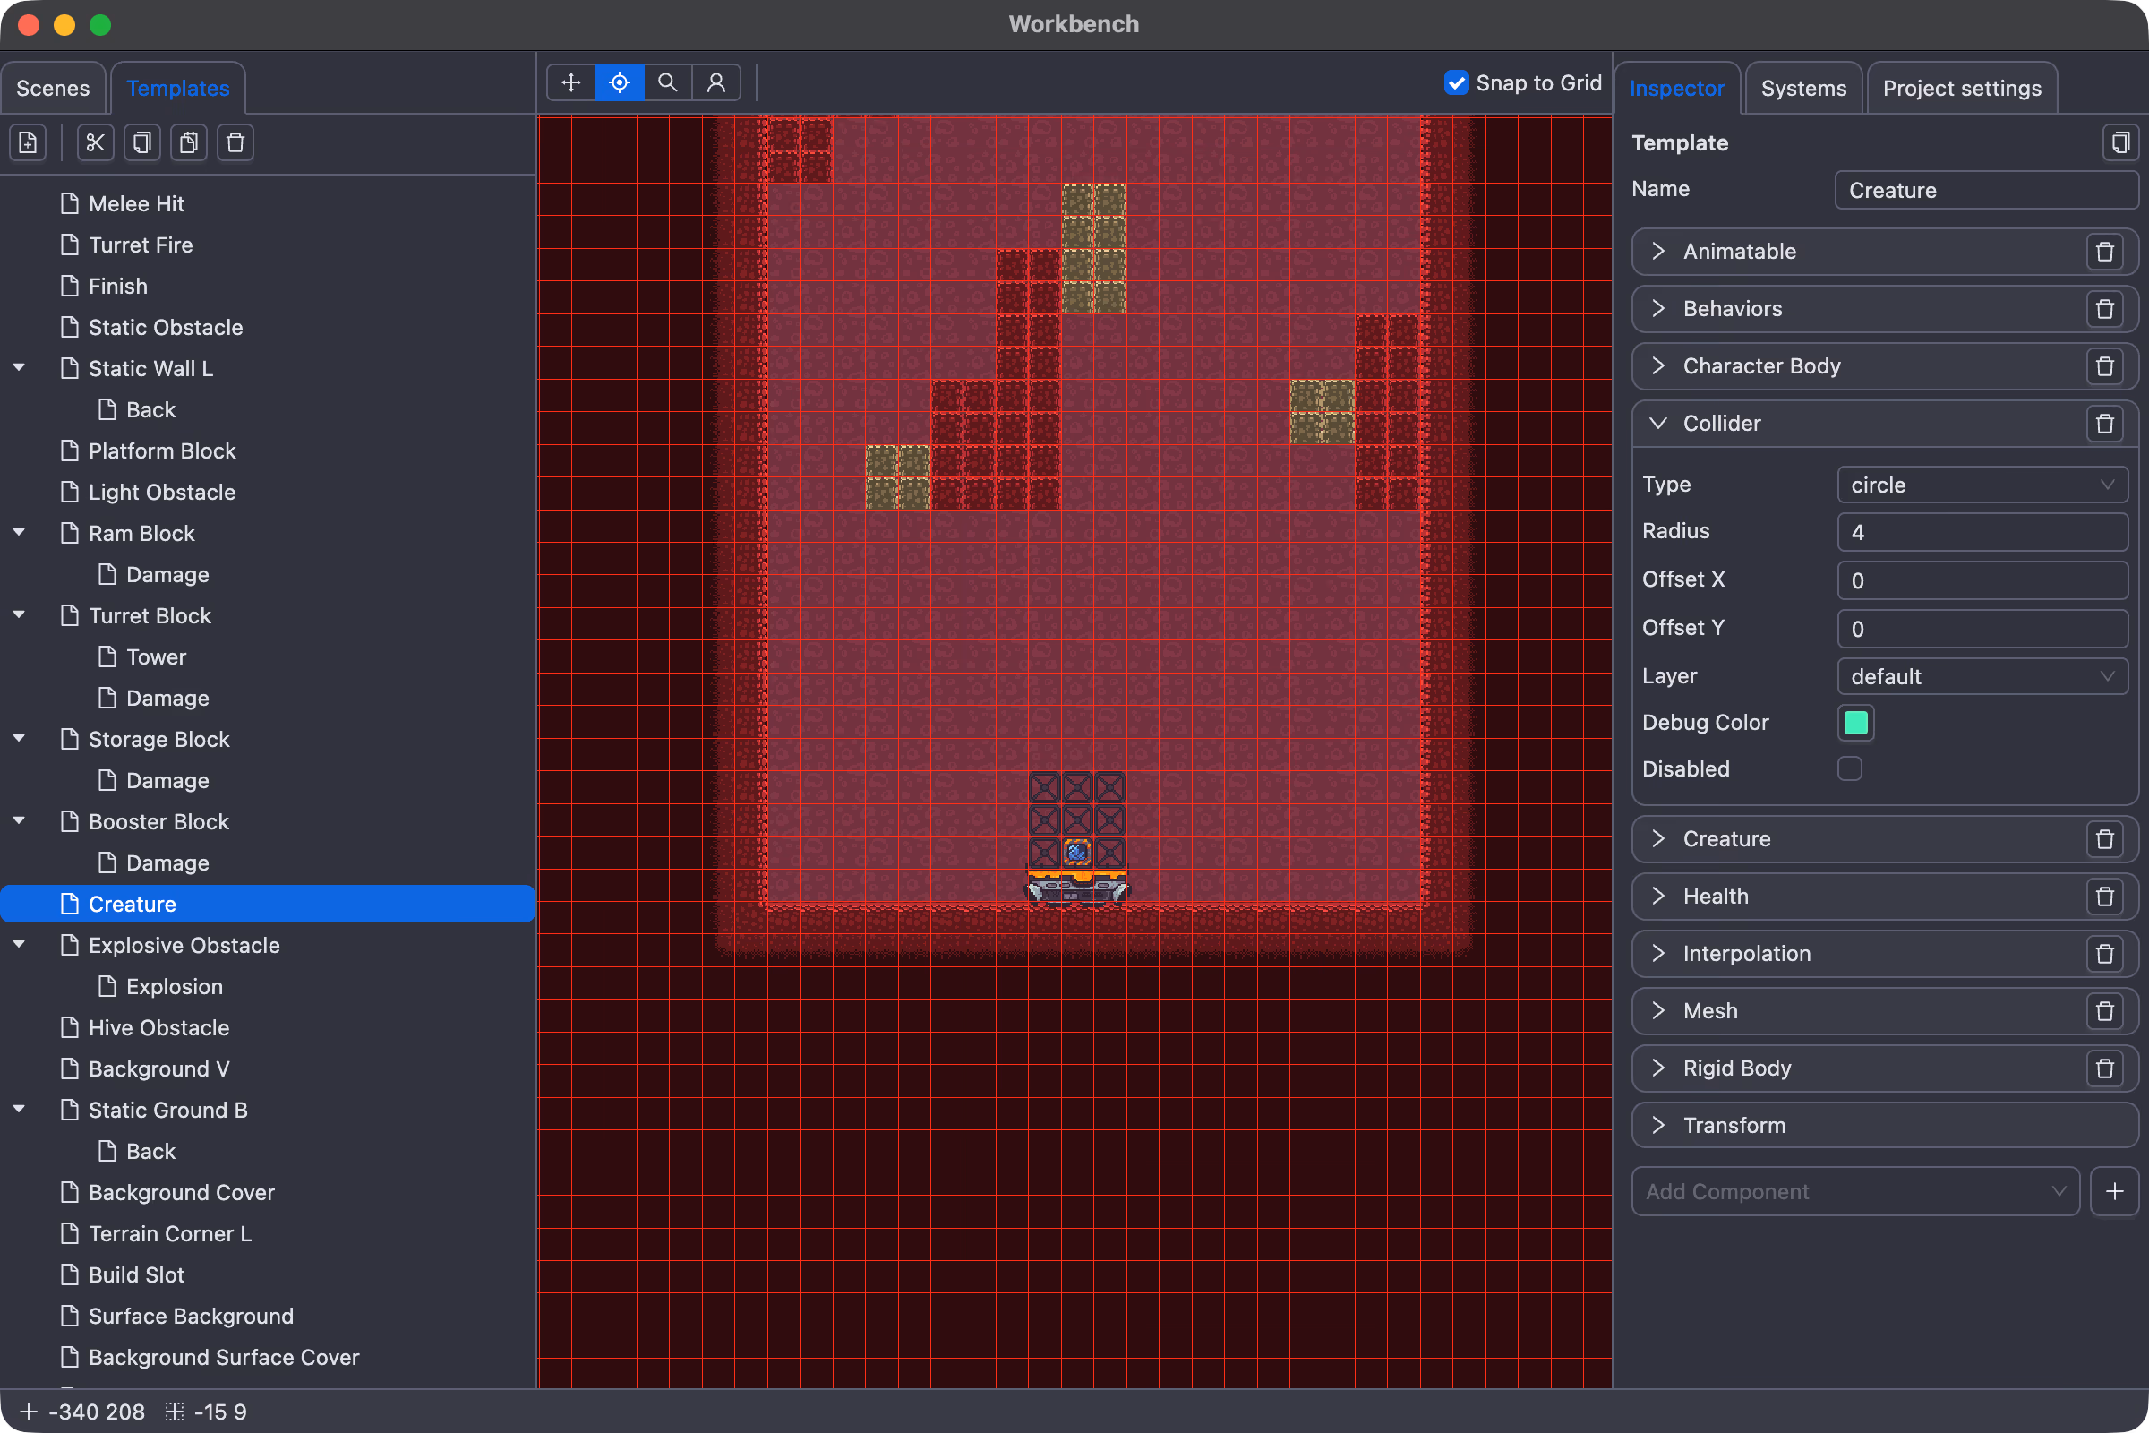Select the magnifier zoom tool

668,83
